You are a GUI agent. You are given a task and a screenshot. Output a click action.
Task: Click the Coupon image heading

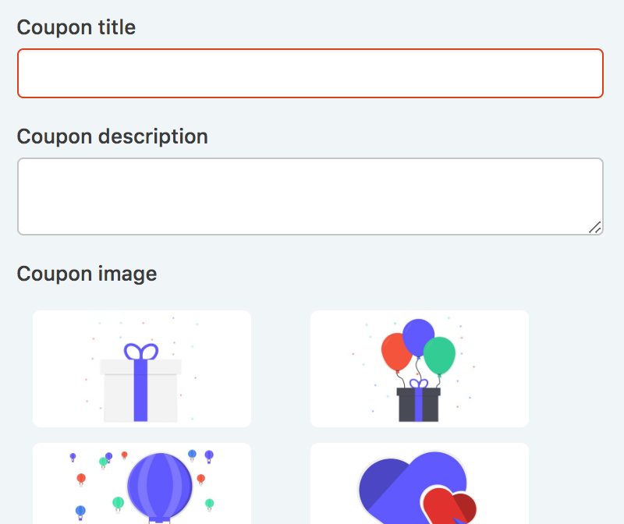pyautogui.click(x=87, y=274)
